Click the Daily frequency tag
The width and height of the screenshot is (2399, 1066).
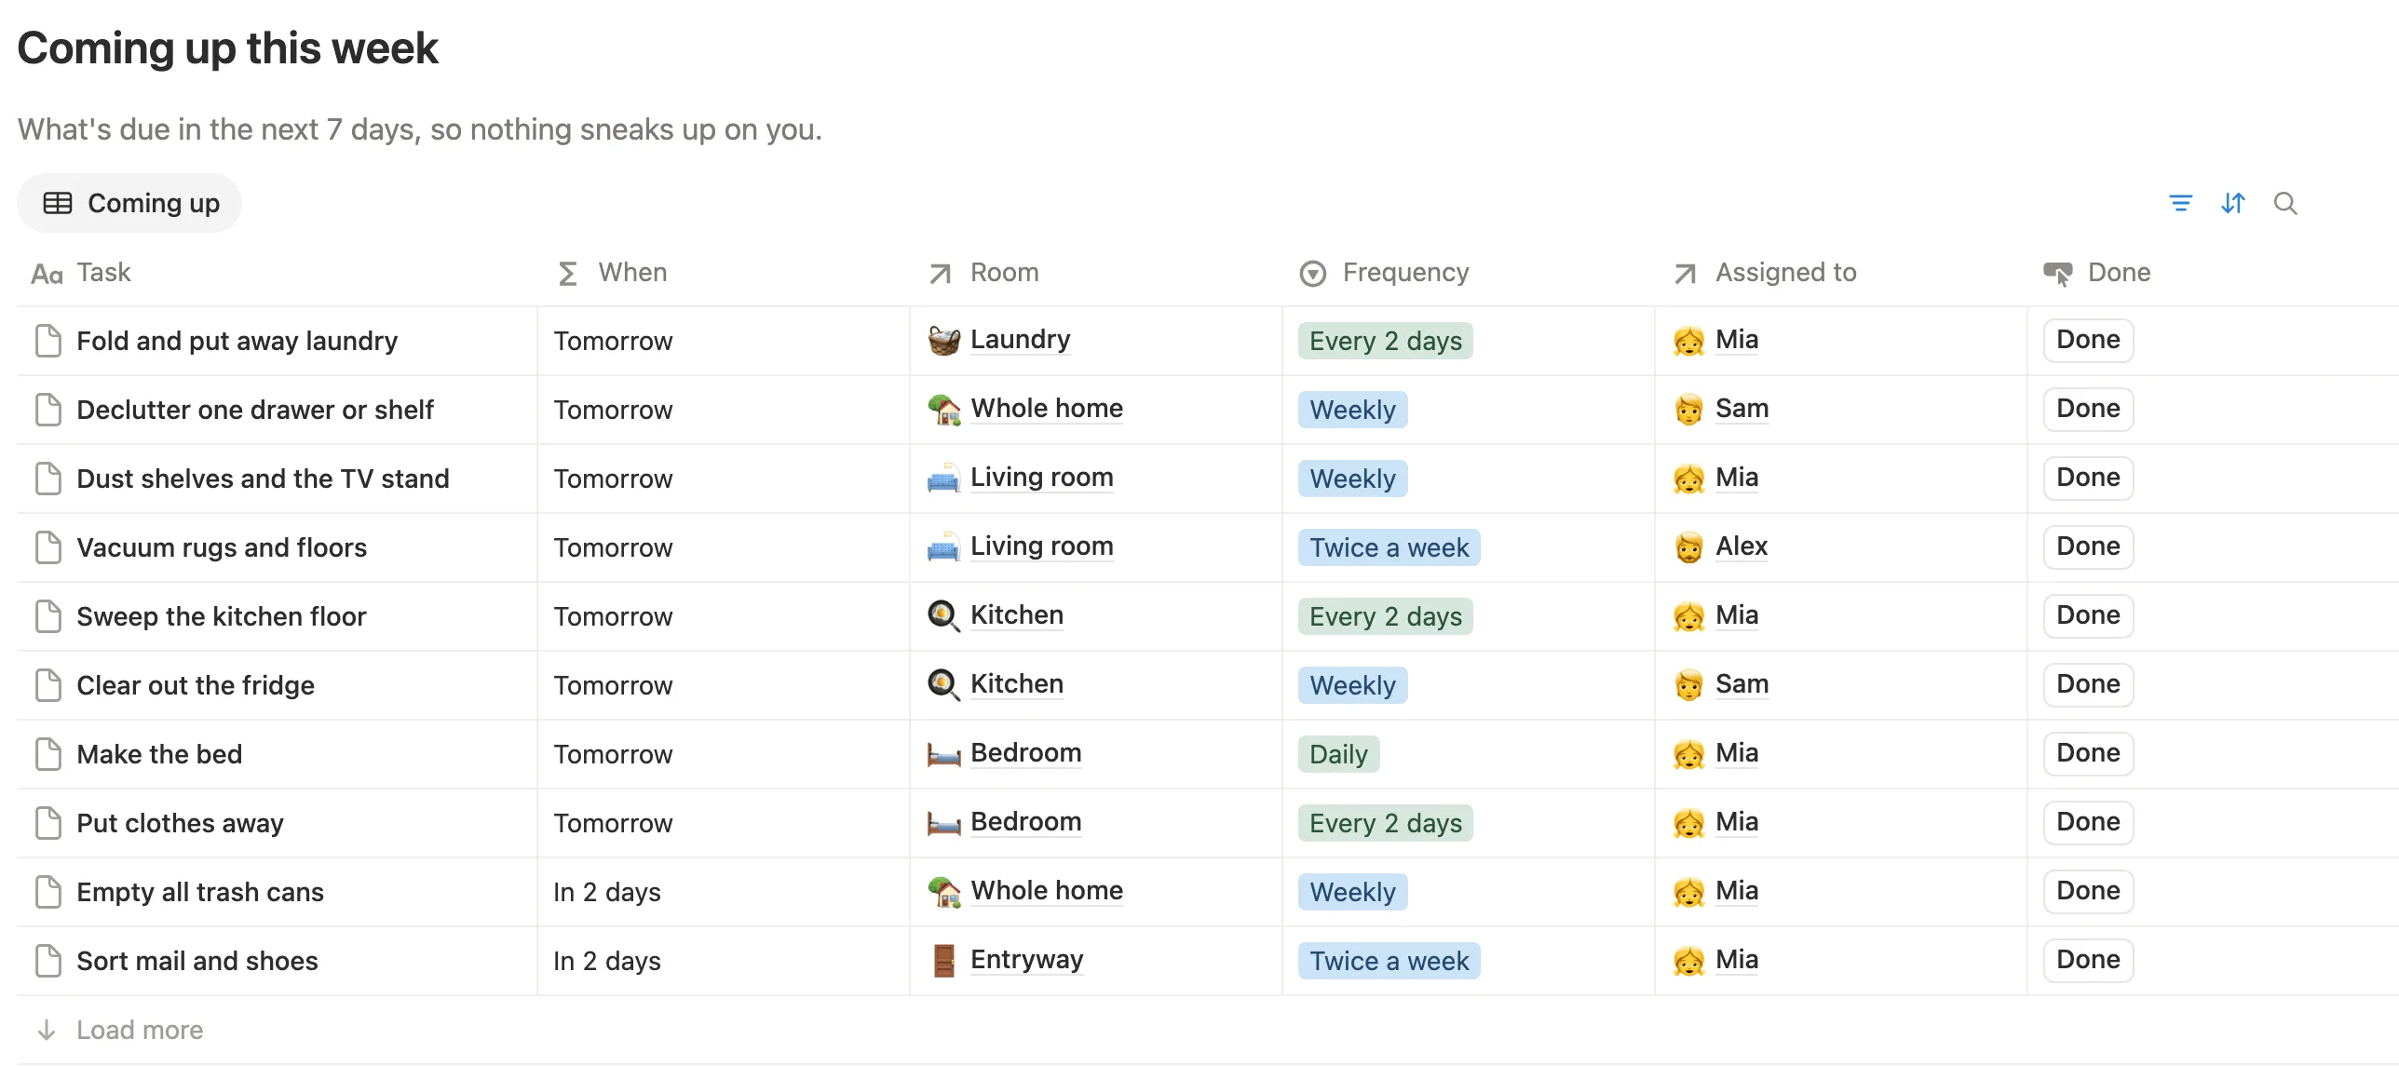click(1338, 754)
